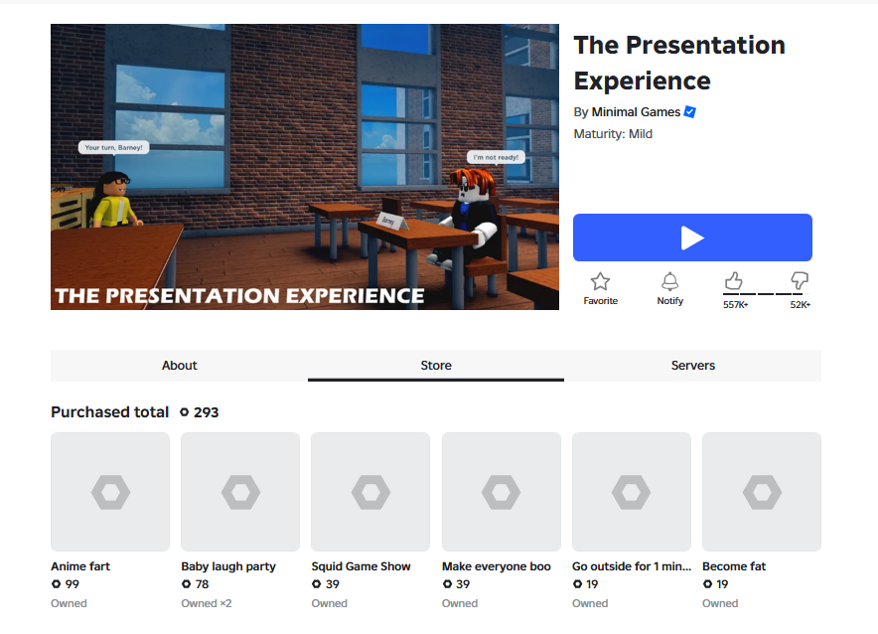Switch to the About tab
This screenshot has width=878, height=634.
click(x=179, y=365)
